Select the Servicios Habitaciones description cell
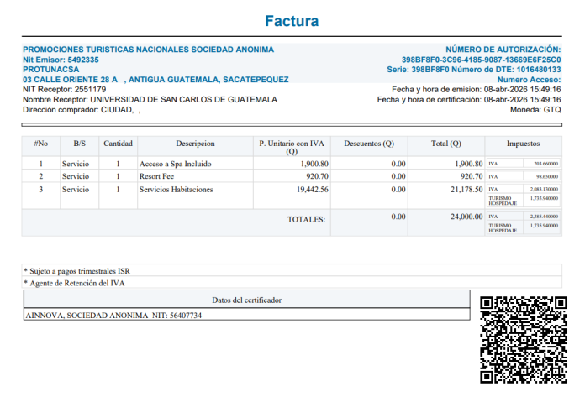The width and height of the screenshot is (585, 397). click(x=176, y=190)
